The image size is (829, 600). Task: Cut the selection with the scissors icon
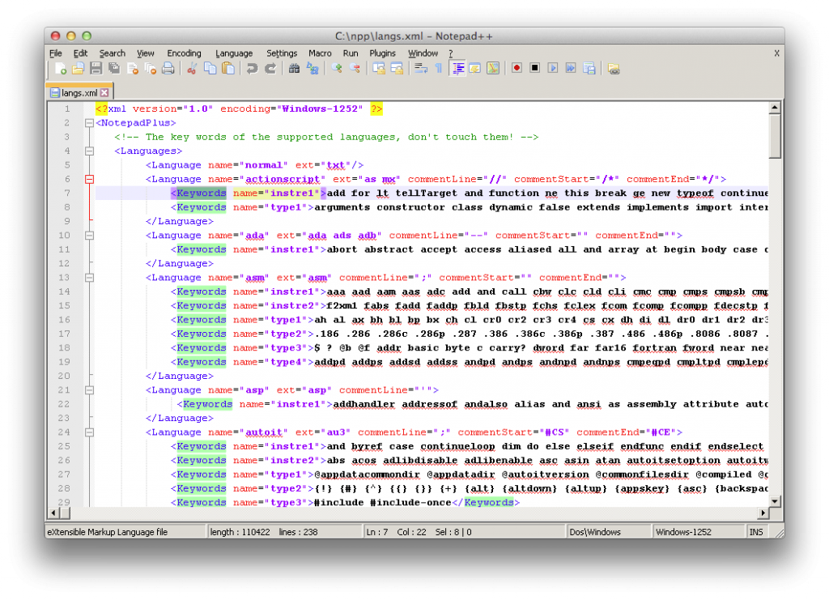(192, 69)
